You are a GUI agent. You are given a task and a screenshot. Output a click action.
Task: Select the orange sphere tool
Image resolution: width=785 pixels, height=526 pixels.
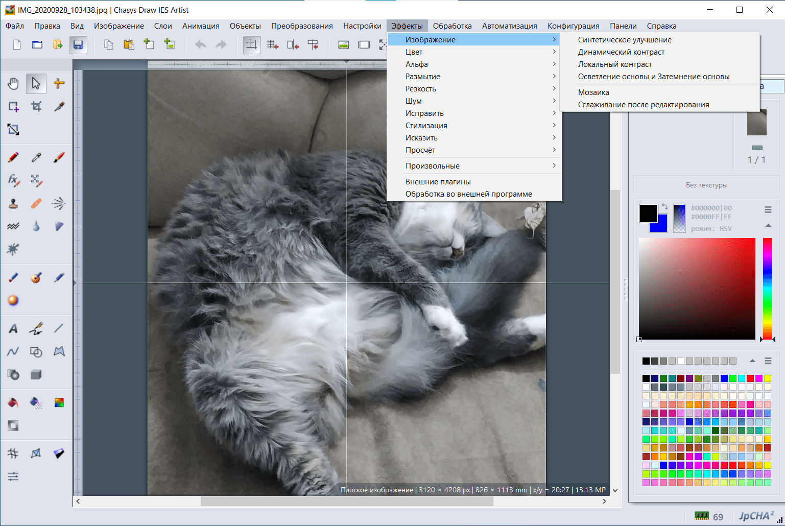click(13, 300)
